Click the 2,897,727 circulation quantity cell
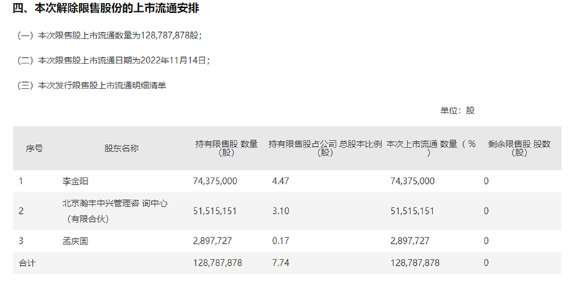 (x=410, y=241)
